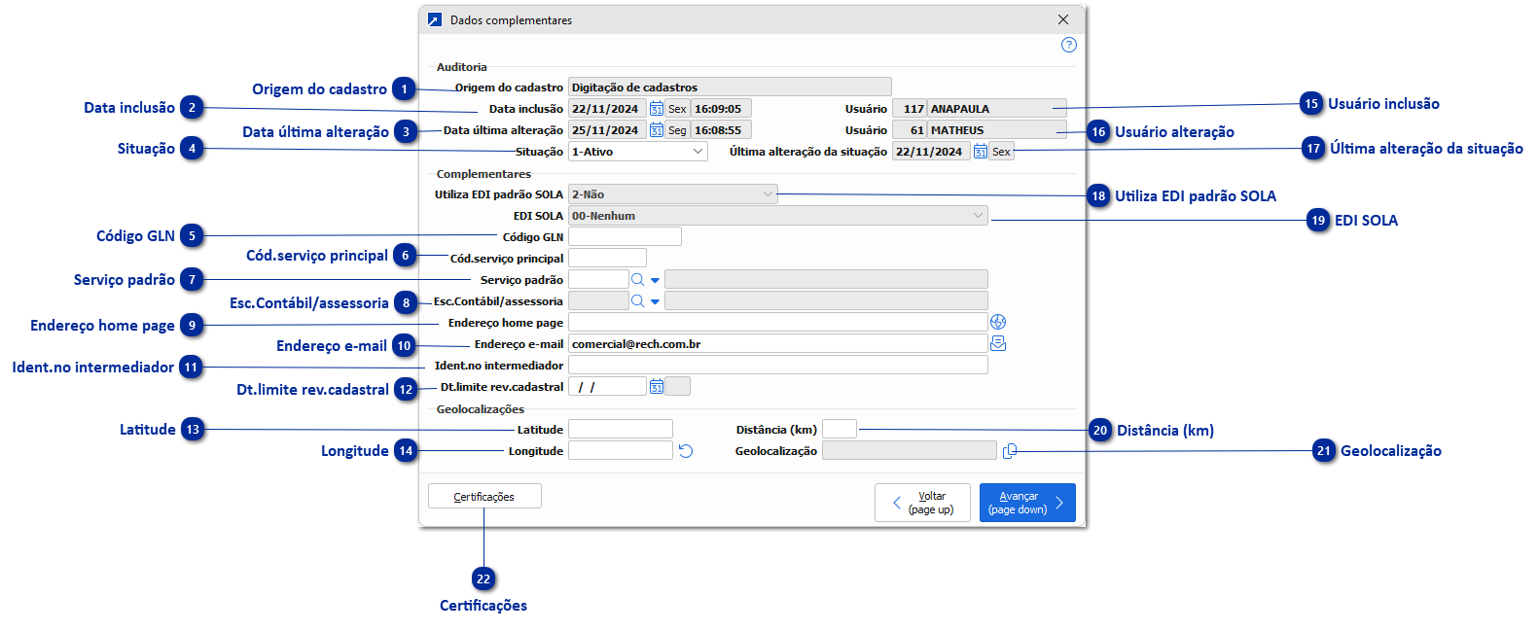Click the copy Geolocalização icon
This screenshot has height=631, width=1539.
coord(1010,451)
